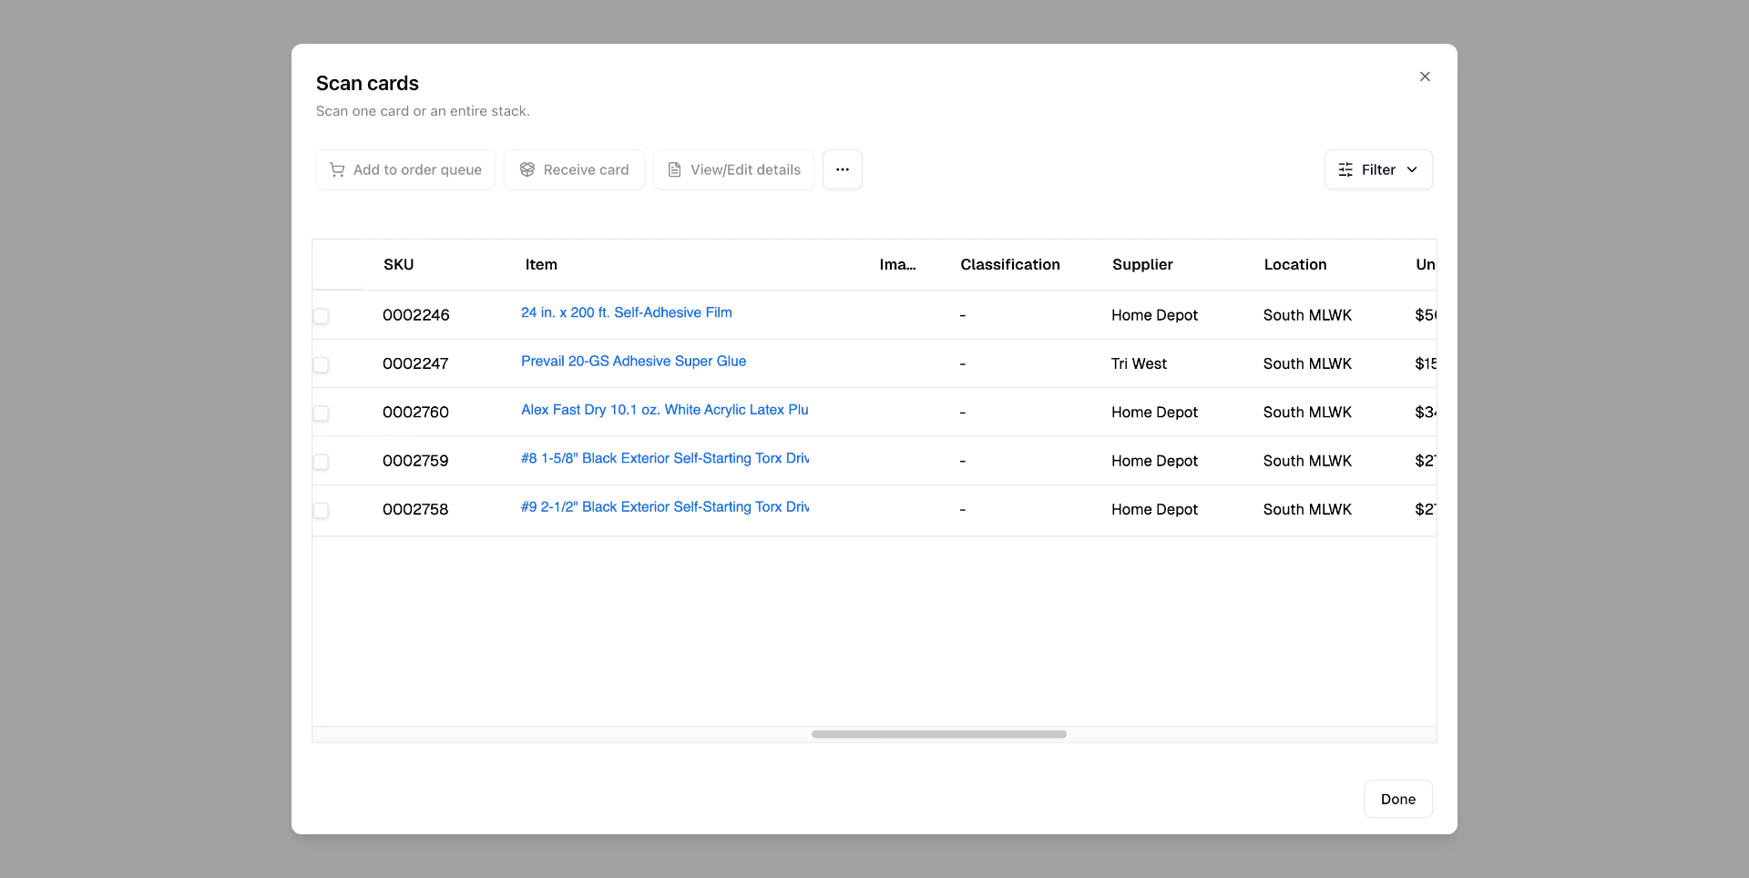
Task: Click the Classification column header
Action: click(x=1010, y=264)
